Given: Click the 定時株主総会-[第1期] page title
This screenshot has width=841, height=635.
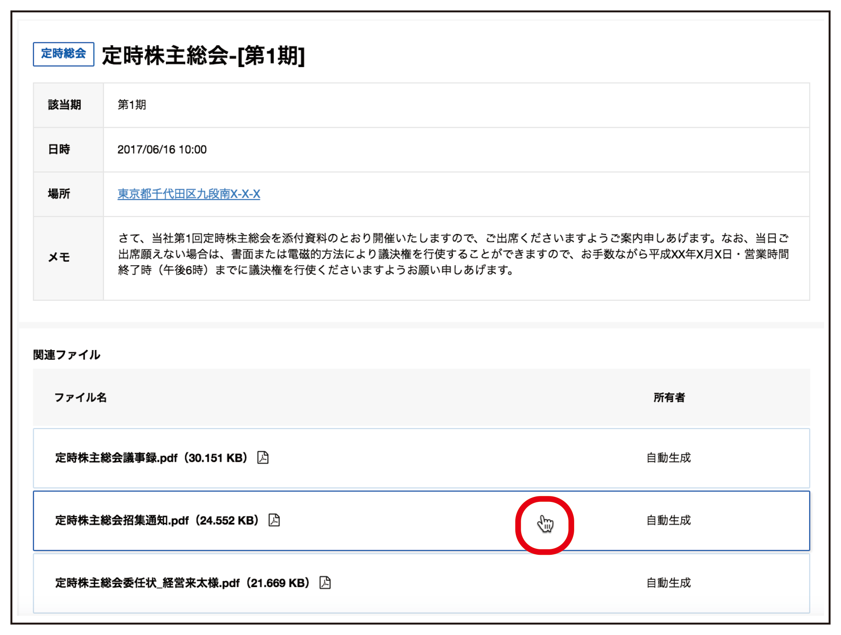Looking at the screenshot, I should tap(203, 56).
